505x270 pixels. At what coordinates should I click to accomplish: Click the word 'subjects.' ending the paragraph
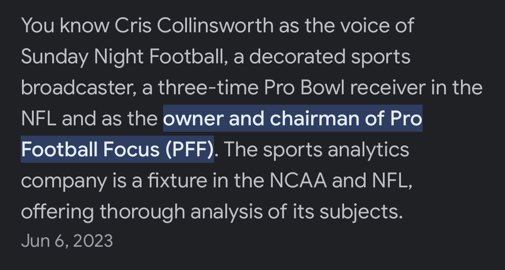click(x=361, y=212)
